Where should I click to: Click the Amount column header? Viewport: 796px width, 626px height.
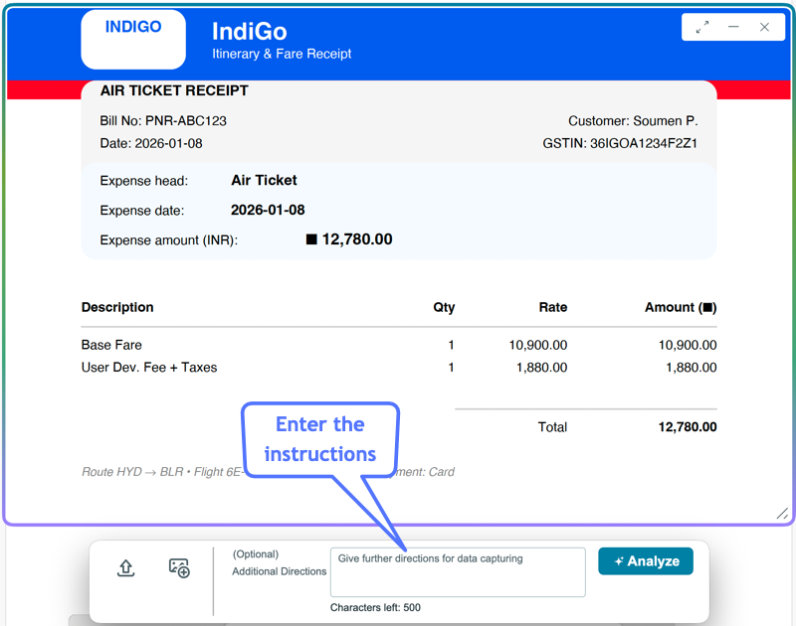681,307
